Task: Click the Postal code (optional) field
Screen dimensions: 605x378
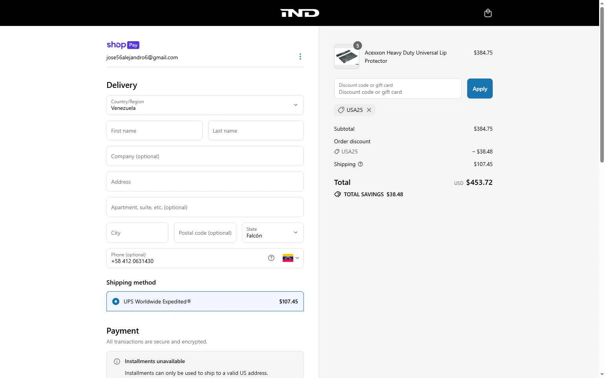Action: (205, 232)
